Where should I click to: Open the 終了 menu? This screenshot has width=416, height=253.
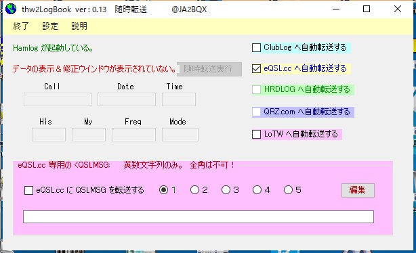[x=21, y=26]
